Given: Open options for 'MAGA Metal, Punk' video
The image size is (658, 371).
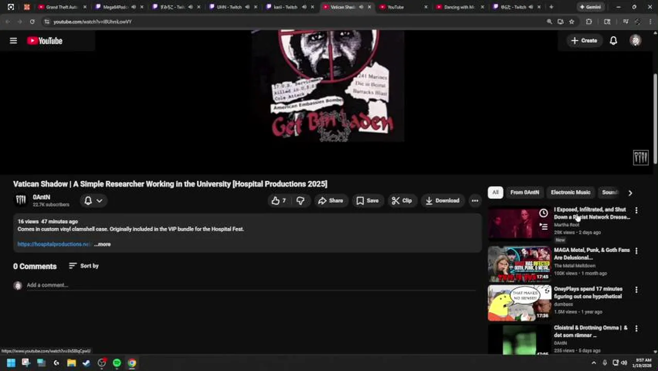Looking at the screenshot, I should 636,251.
